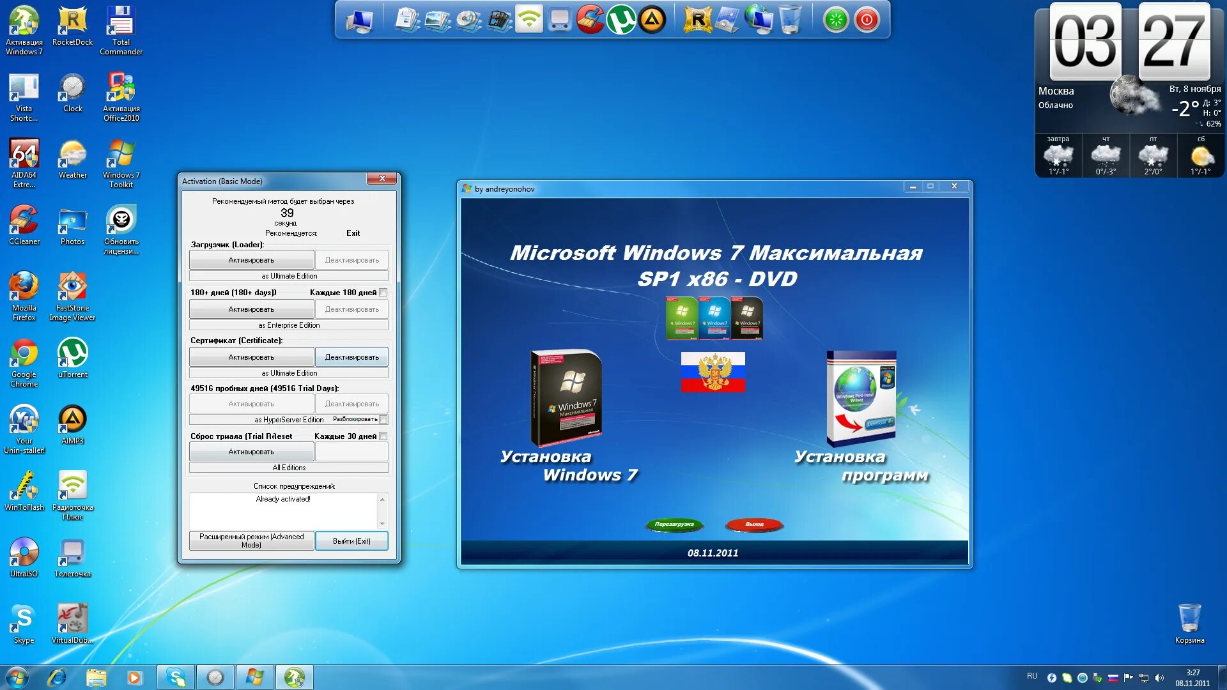The width and height of the screenshot is (1227, 690).
Task: Click the volume speaker tray icon
Action: point(1159,678)
